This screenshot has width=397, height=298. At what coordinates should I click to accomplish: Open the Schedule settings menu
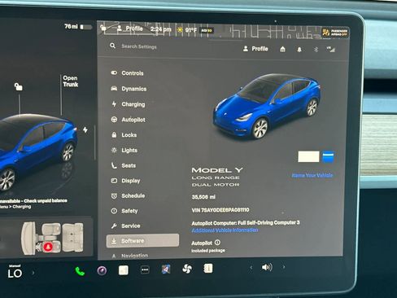[x=128, y=195]
